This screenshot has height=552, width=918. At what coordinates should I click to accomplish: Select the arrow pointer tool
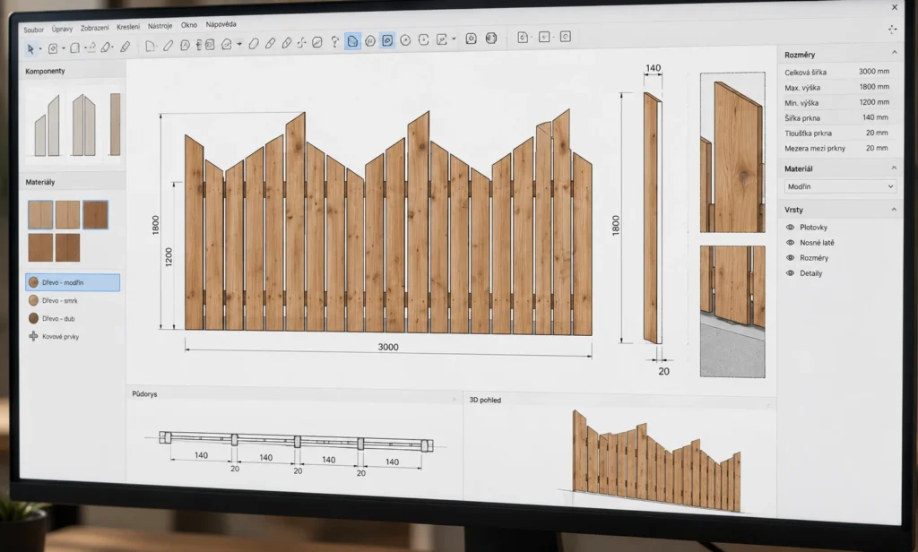30,49
